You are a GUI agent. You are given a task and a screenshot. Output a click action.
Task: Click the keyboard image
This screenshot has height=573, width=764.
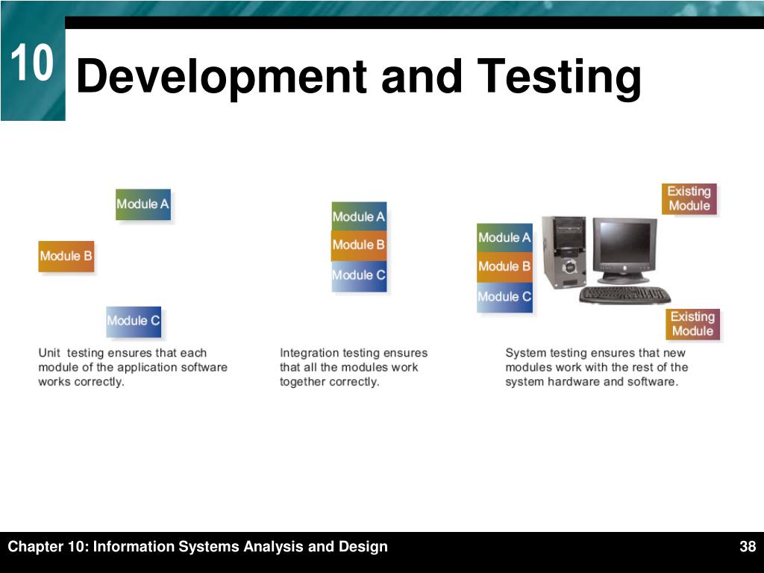pyautogui.click(x=624, y=295)
